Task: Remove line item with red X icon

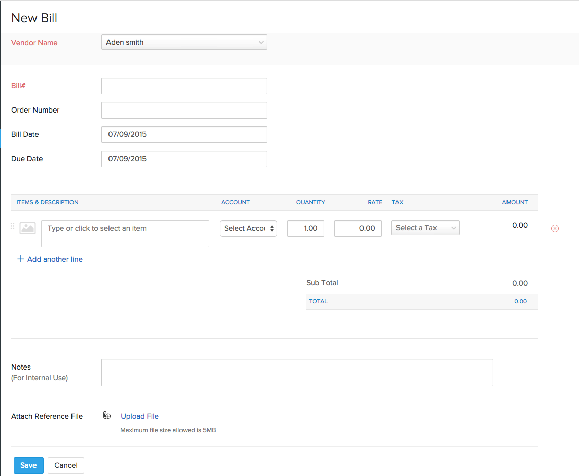Action: click(555, 229)
